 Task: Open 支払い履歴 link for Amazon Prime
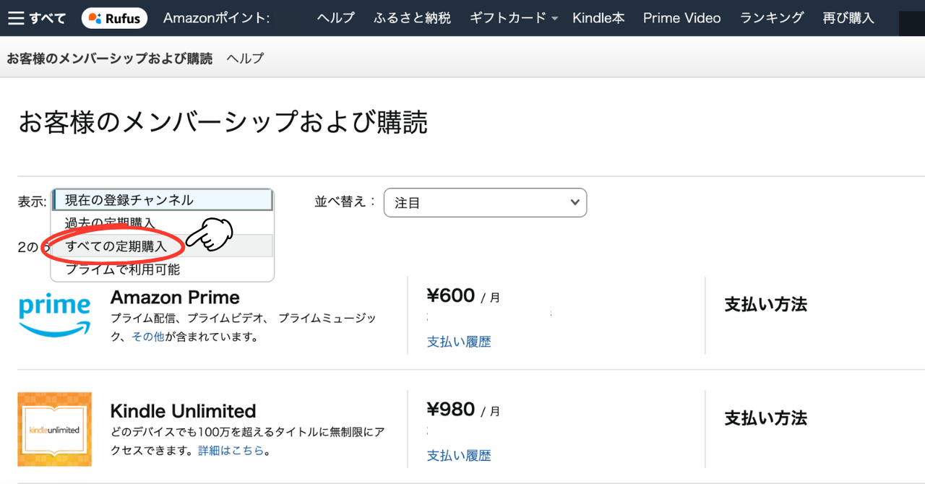coord(459,342)
